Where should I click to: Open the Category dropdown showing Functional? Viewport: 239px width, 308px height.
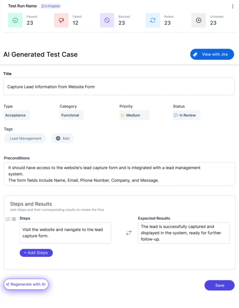point(71,115)
